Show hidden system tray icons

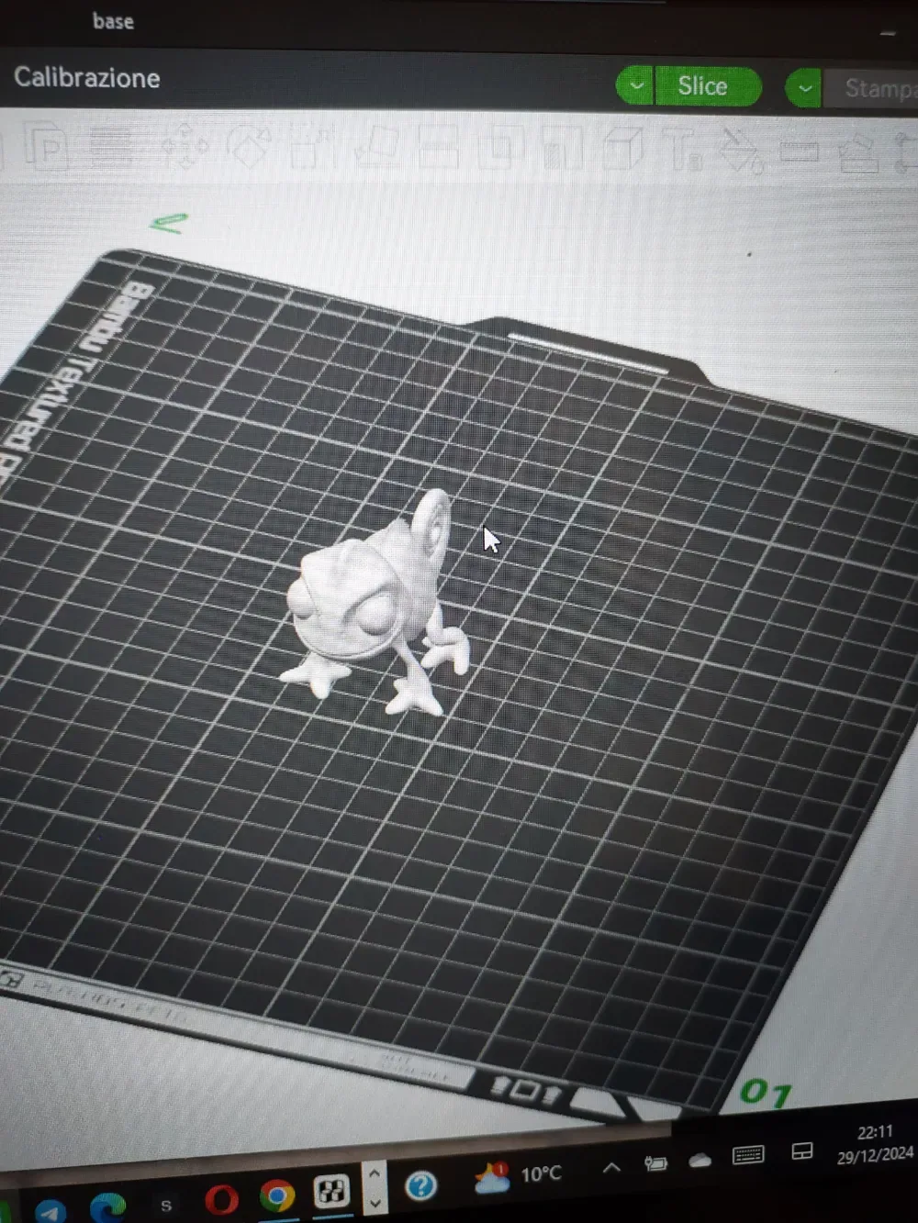(x=611, y=1167)
